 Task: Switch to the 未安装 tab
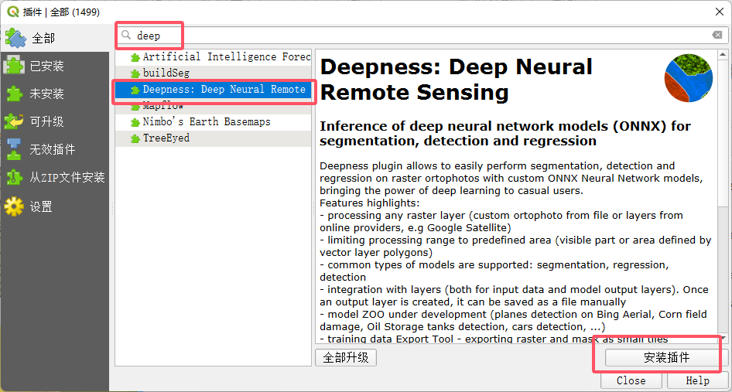(54, 94)
